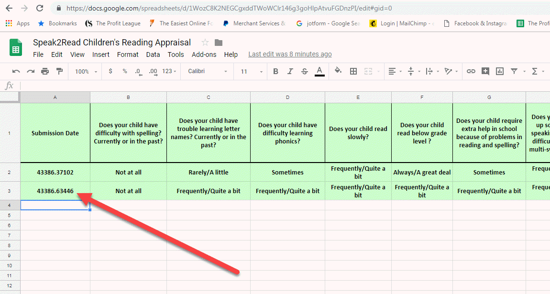Toggle italic formatting

point(290,71)
